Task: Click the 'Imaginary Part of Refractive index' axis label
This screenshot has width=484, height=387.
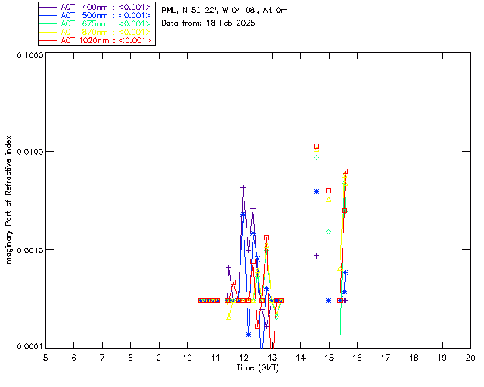Action: (8, 200)
